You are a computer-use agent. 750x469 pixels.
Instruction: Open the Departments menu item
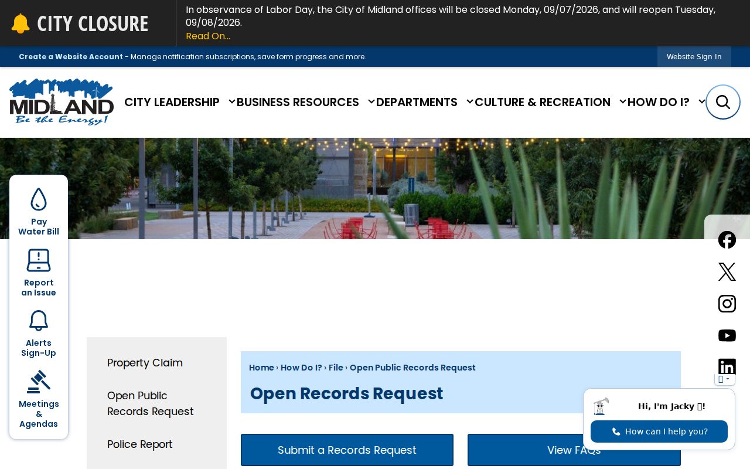tap(417, 102)
